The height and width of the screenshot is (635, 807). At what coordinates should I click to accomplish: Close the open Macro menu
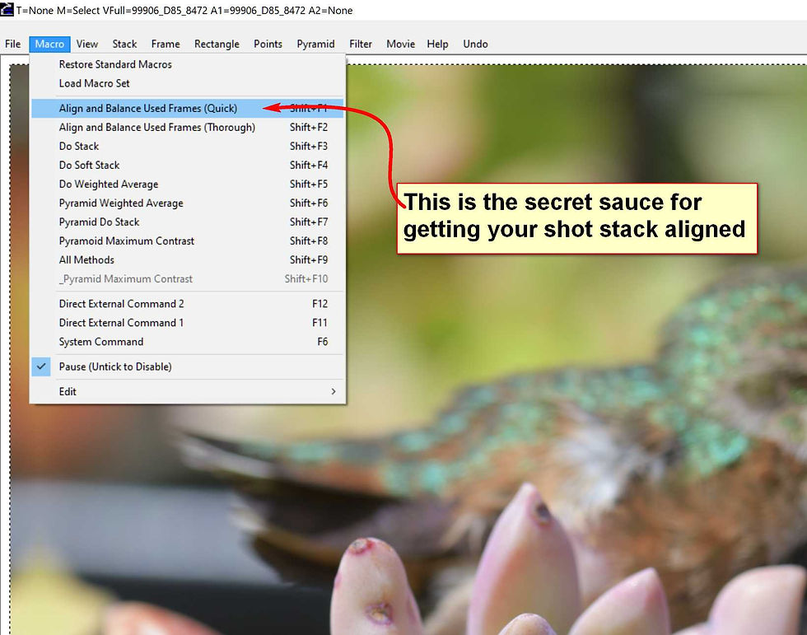(49, 44)
